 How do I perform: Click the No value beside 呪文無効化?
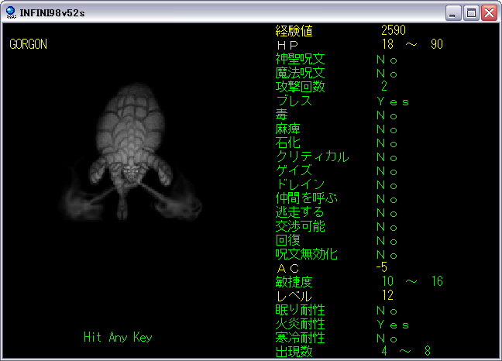[x=387, y=255]
